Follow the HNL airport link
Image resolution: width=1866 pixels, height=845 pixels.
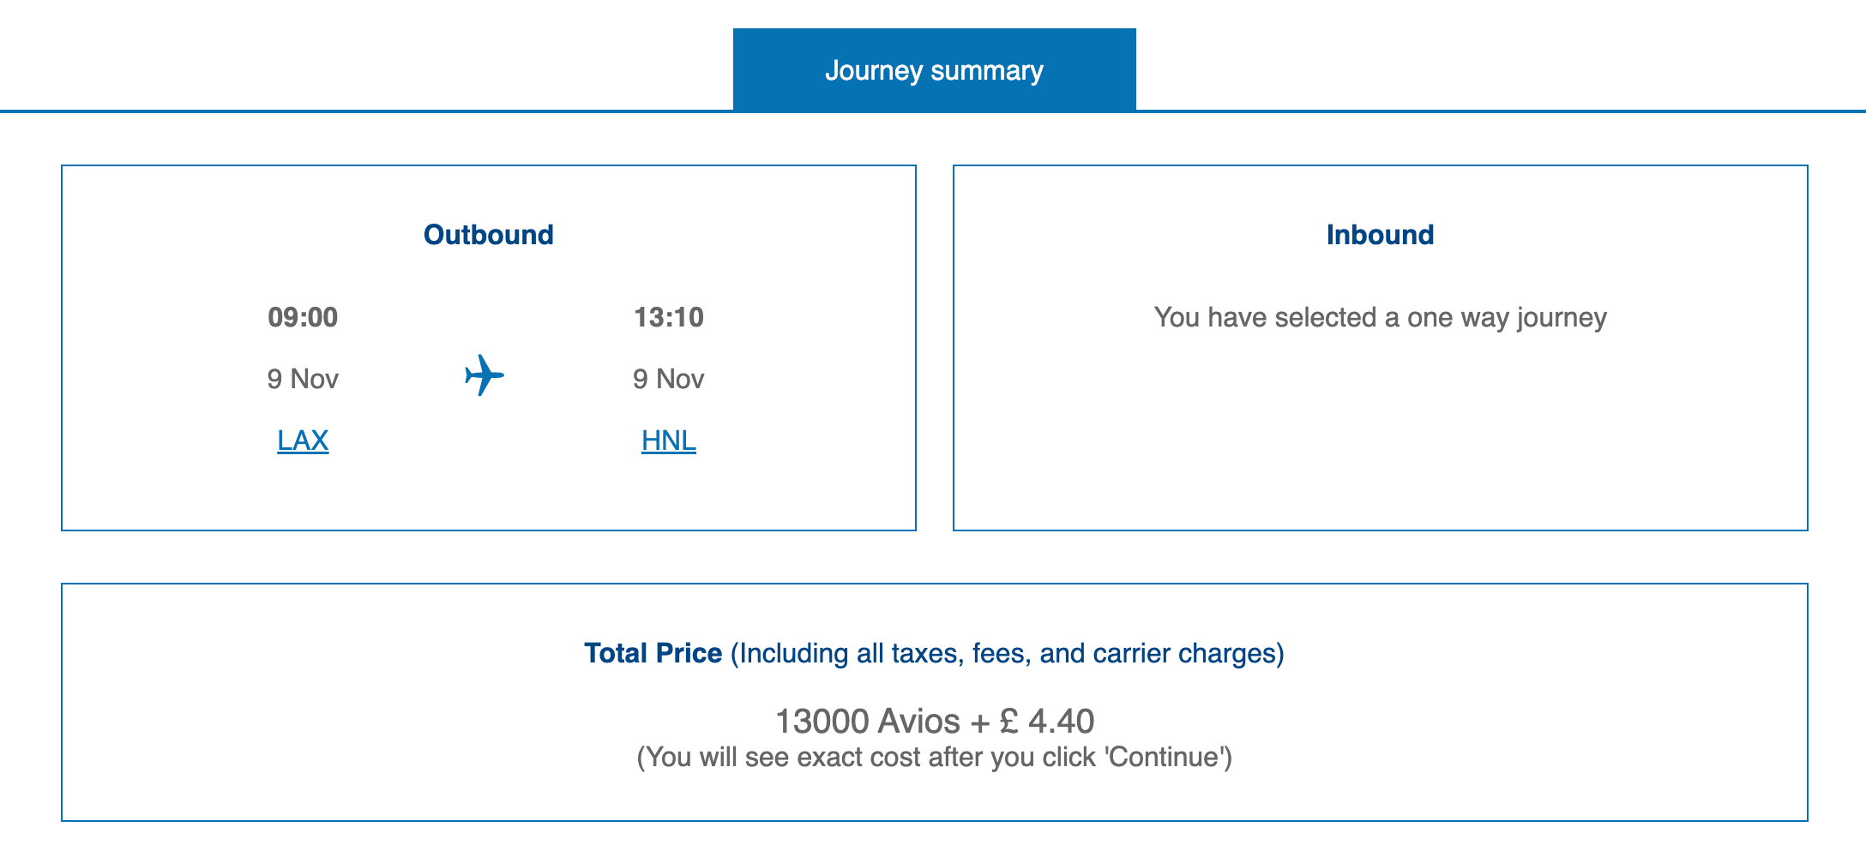point(668,440)
